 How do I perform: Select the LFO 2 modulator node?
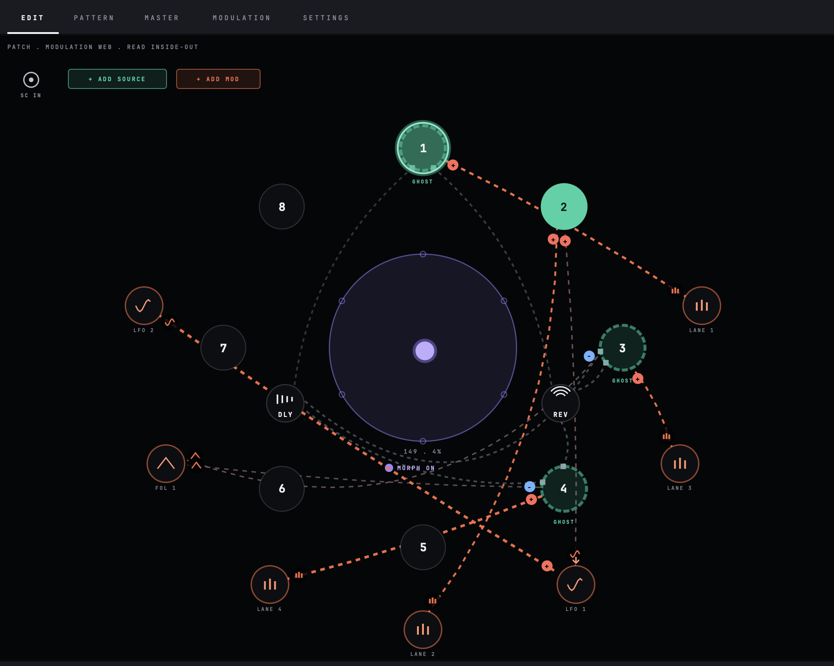click(144, 305)
